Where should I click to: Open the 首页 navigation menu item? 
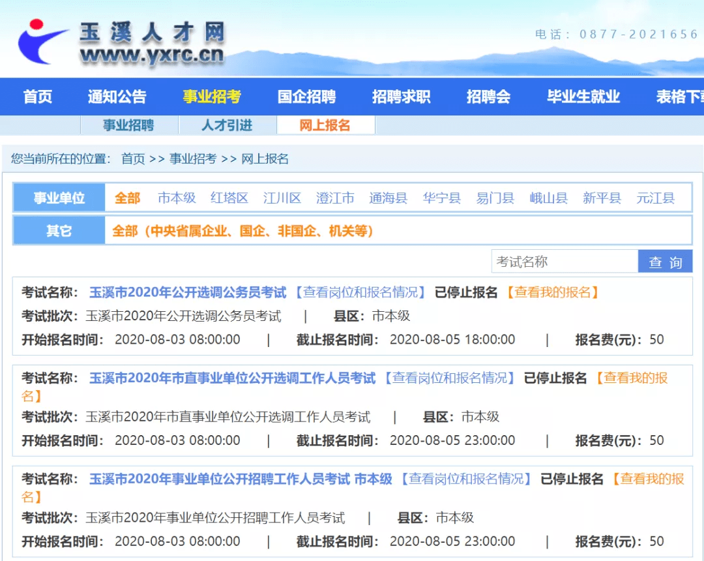pyautogui.click(x=38, y=97)
